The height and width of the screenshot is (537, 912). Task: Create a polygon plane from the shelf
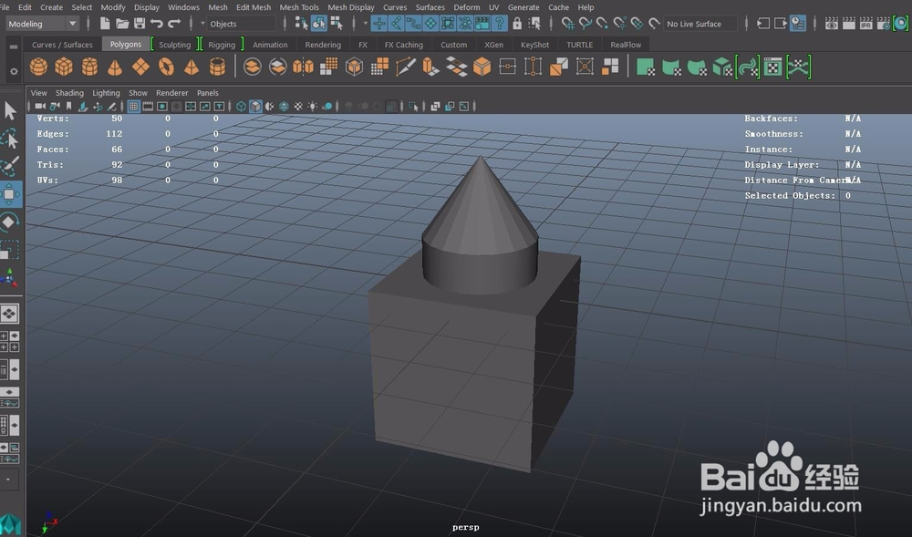pos(140,67)
